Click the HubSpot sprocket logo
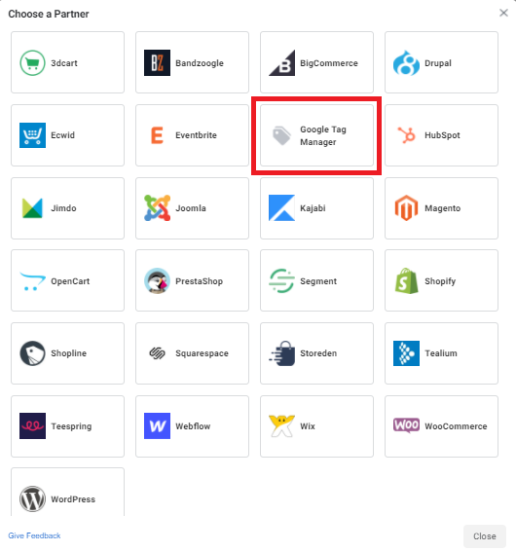The image size is (516, 552). tap(406, 135)
